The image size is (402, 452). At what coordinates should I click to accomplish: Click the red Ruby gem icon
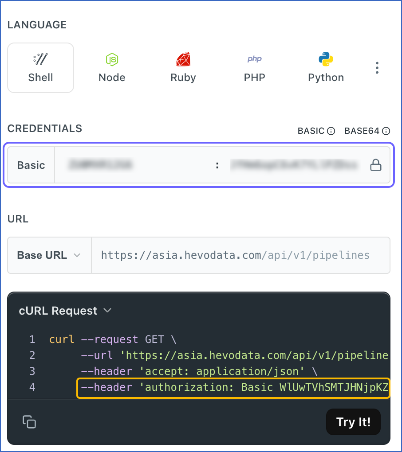(x=183, y=59)
